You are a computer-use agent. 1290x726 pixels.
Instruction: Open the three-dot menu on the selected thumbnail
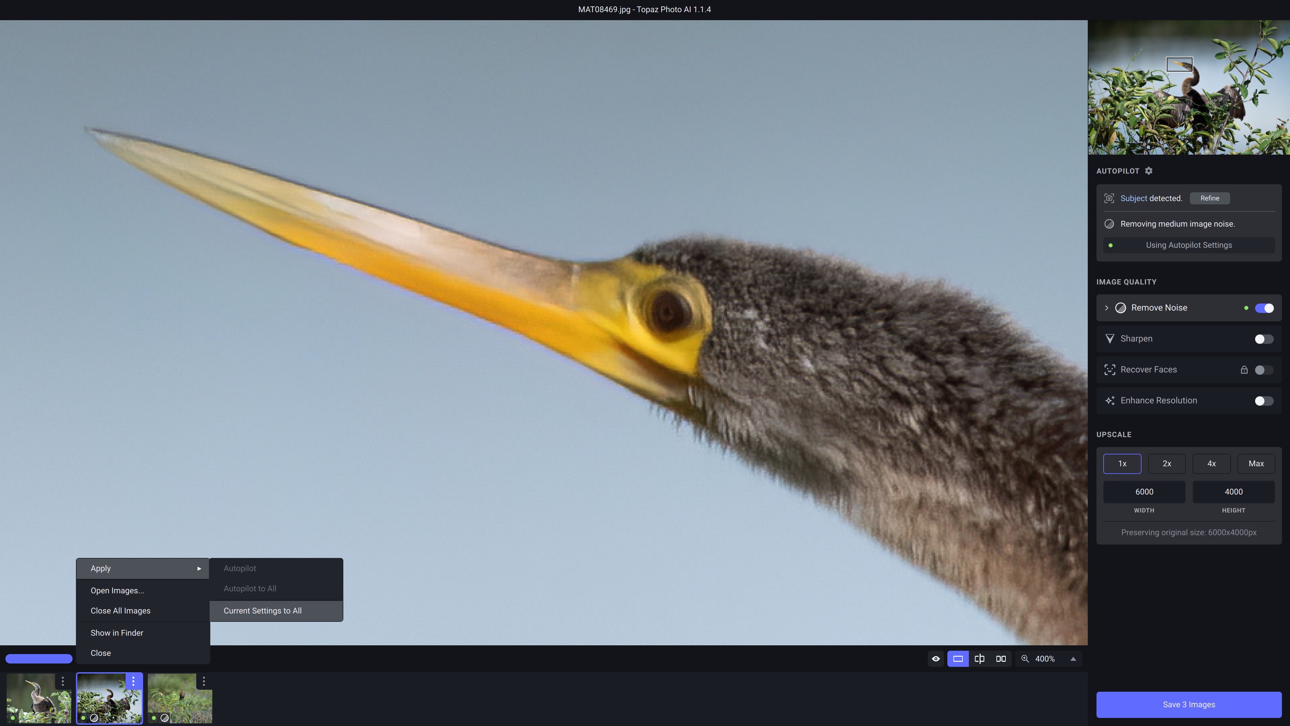tap(133, 681)
